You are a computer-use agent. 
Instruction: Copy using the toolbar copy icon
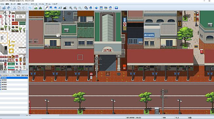point(19,8)
